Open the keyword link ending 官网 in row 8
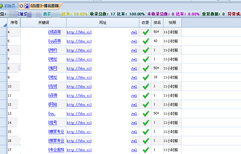 (53, 68)
